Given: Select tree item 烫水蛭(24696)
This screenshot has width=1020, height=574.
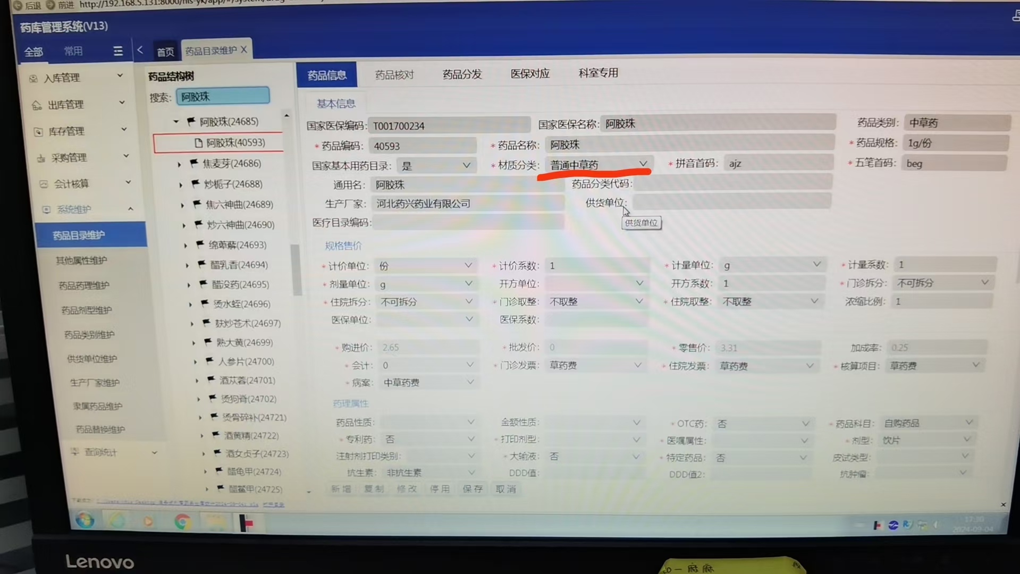Looking at the screenshot, I should 242,304.
